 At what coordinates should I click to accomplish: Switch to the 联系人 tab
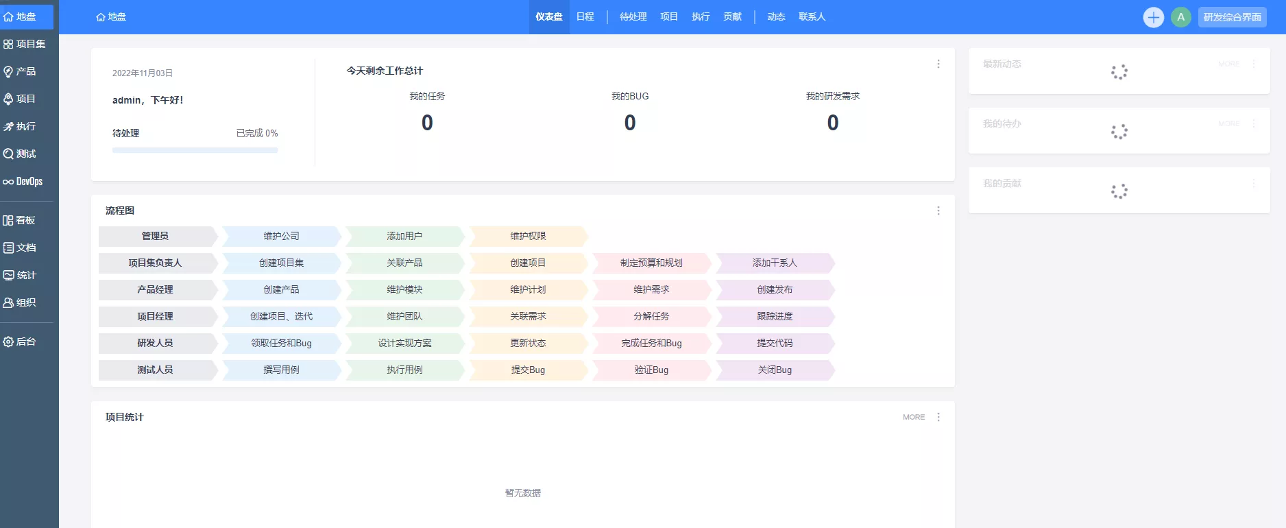point(812,16)
